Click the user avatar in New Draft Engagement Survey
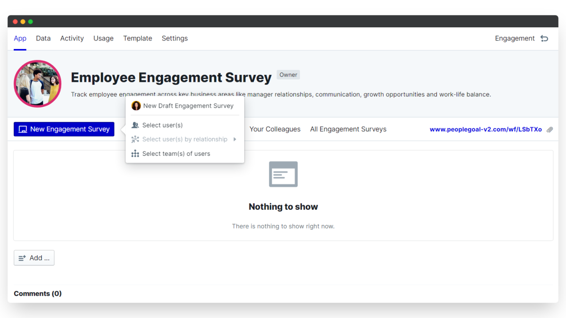 click(136, 106)
